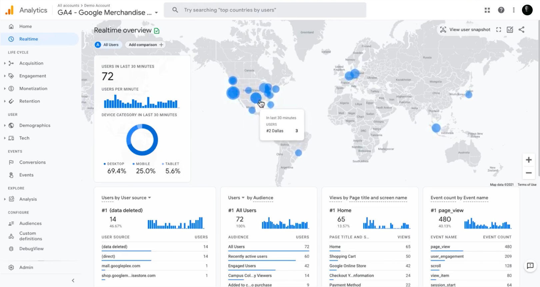Expand the Retention section arrow
The image size is (540, 287).
tap(5, 101)
